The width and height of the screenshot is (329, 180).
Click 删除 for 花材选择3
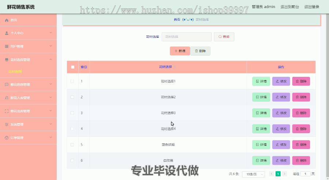click(x=301, y=113)
